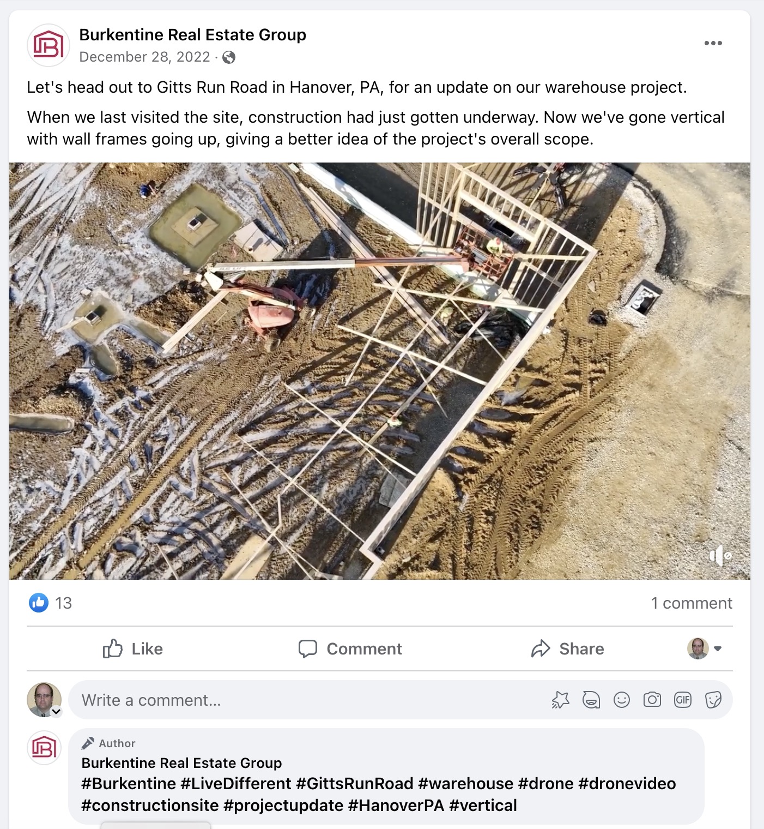Open the December 28, 2022 post timestamp
The height and width of the screenshot is (829, 764).
click(x=144, y=57)
